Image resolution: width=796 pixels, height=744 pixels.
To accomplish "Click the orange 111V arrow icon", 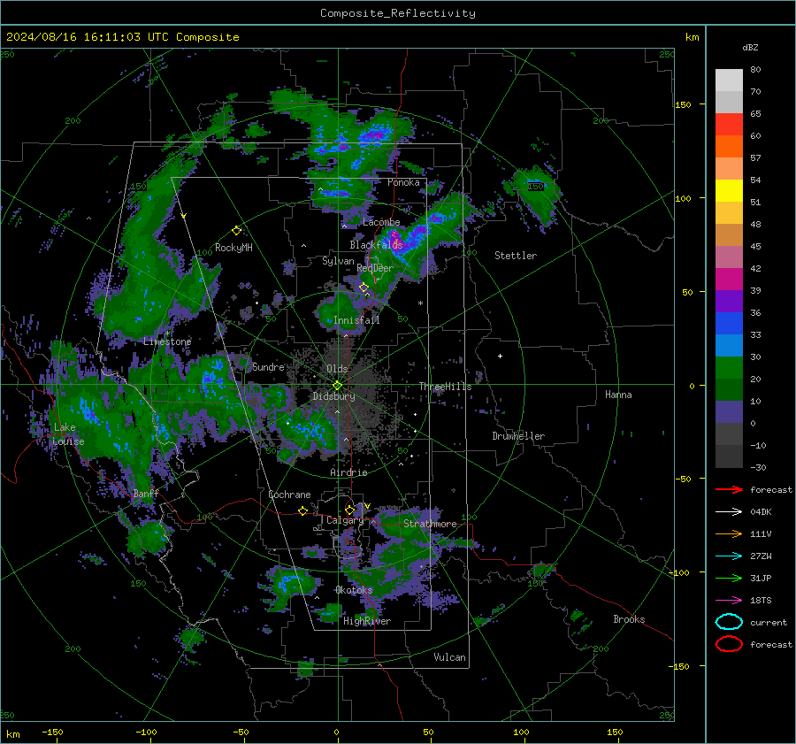I will click(729, 533).
